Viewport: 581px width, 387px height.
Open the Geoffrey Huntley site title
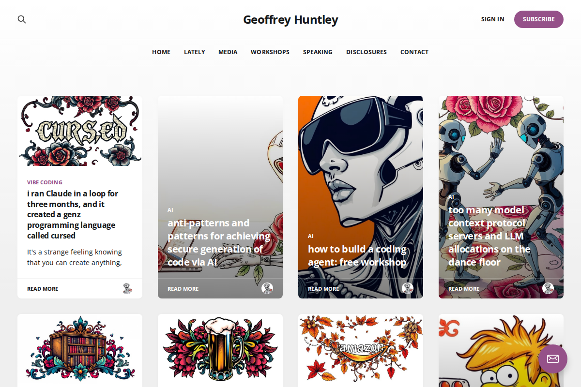[290, 19]
